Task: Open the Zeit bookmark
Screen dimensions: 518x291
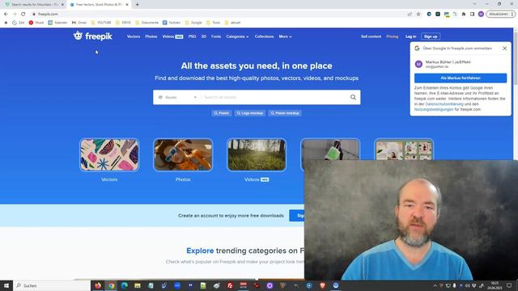Action: coord(18,23)
